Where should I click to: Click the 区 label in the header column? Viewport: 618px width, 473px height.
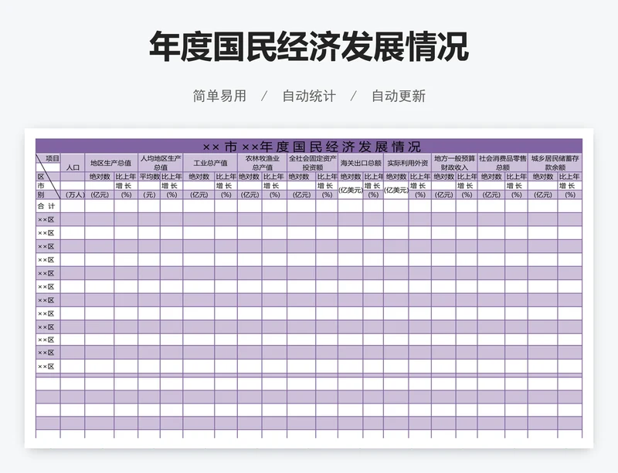click(x=41, y=177)
